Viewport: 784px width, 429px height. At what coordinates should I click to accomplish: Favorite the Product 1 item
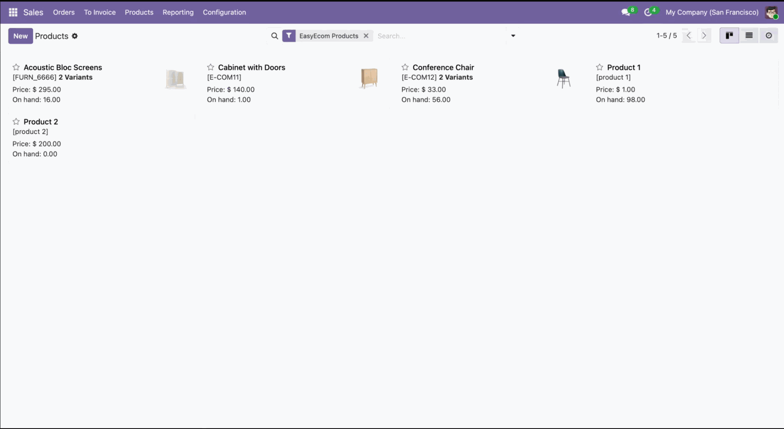point(599,67)
